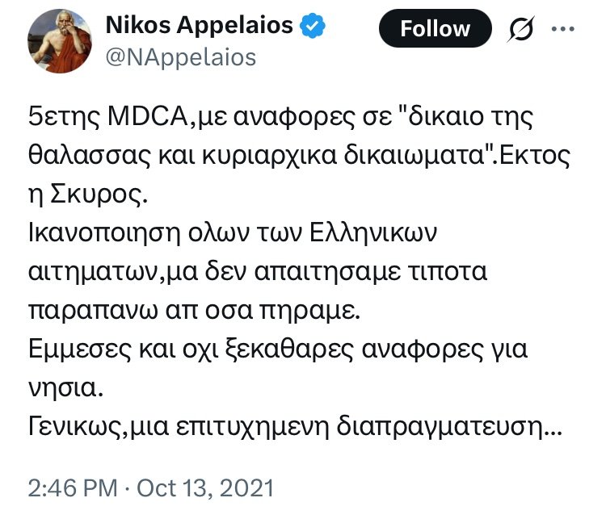Open the Nikos Appelaios display name link
This screenshot has height=523, width=606.
[x=200, y=27]
